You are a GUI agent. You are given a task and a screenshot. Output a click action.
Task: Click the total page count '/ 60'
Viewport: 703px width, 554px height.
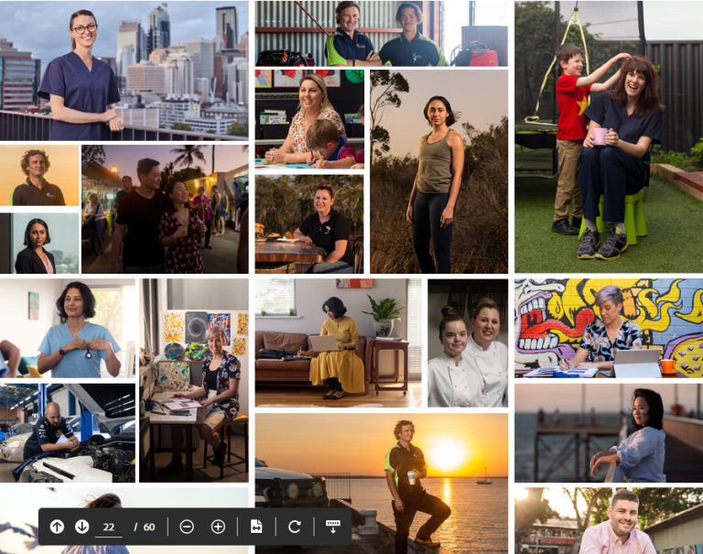(x=145, y=527)
